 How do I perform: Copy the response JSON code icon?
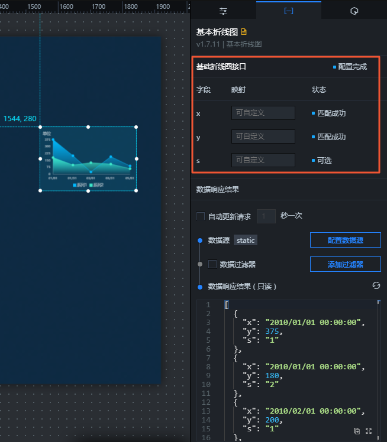pos(357,431)
